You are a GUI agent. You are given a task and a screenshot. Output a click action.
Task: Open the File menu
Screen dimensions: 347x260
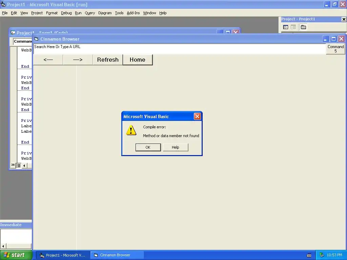point(5,13)
